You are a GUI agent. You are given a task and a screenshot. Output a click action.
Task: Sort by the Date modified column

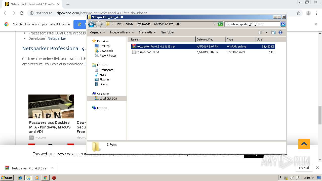pyautogui.click(x=211, y=39)
